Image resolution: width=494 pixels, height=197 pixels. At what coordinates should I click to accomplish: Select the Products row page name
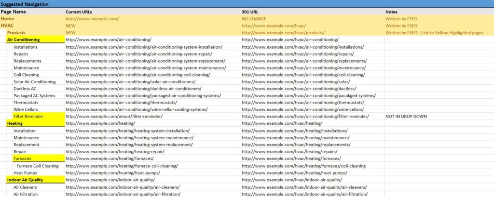point(16,32)
